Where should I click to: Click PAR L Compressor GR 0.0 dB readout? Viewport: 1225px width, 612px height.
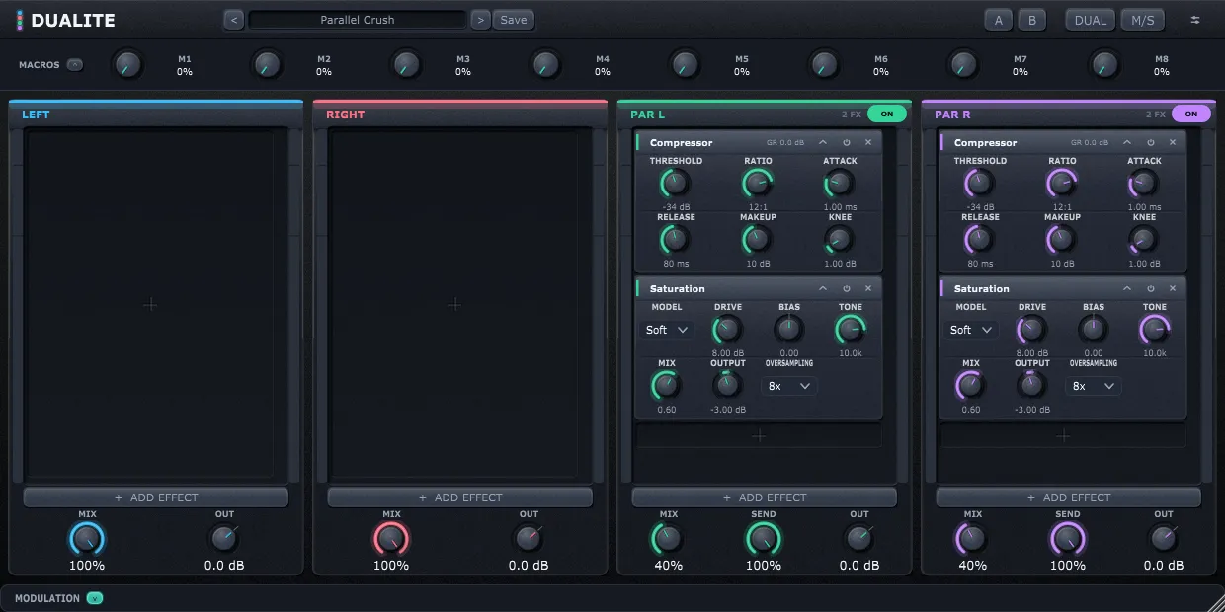pos(786,143)
